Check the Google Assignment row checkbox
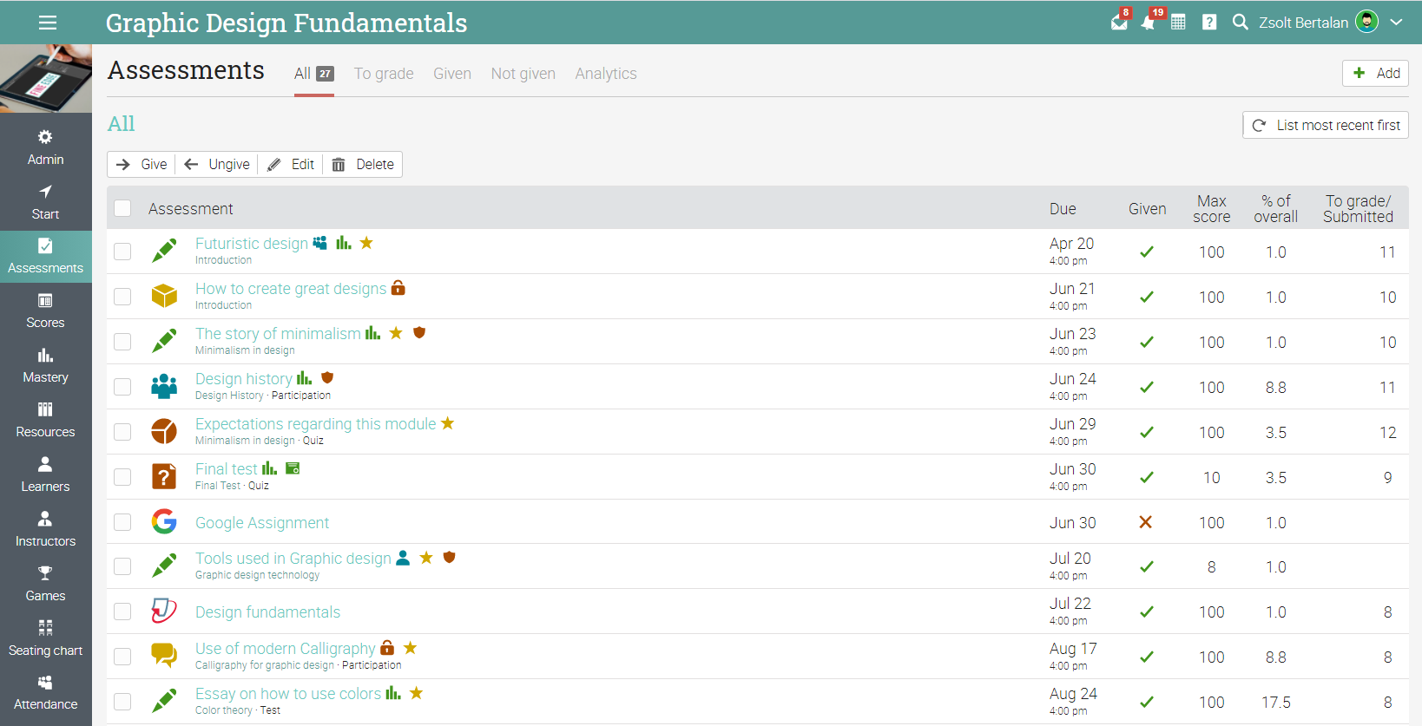 122,522
